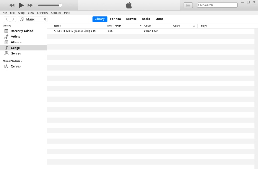Open the Song menu
258x169 pixels.
click(21, 13)
